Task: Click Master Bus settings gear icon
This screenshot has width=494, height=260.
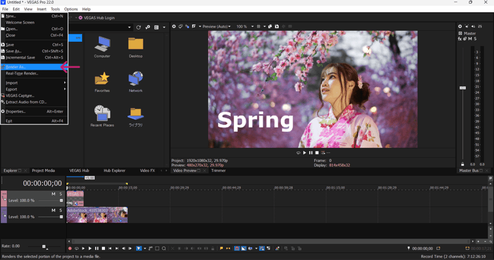Action: coord(460,26)
